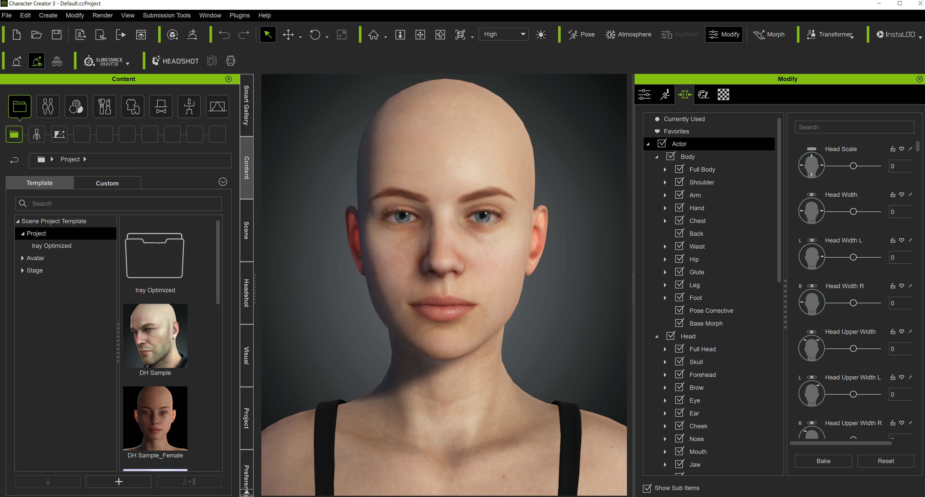The width and height of the screenshot is (925, 497).
Task: Select the Morph tab icon in Modify
Action: [x=684, y=95]
